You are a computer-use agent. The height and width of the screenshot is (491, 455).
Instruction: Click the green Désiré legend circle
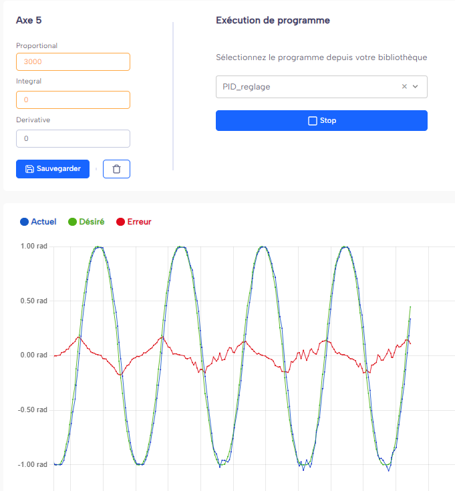(73, 222)
